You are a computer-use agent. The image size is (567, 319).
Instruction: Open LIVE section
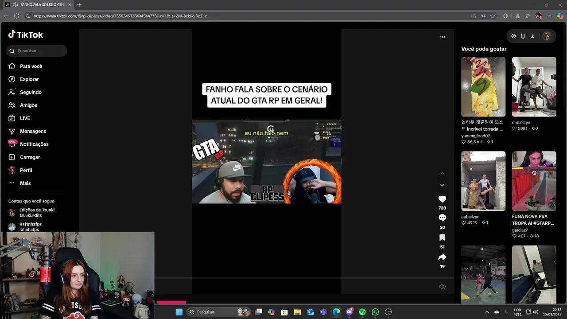click(x=19, y=118)
